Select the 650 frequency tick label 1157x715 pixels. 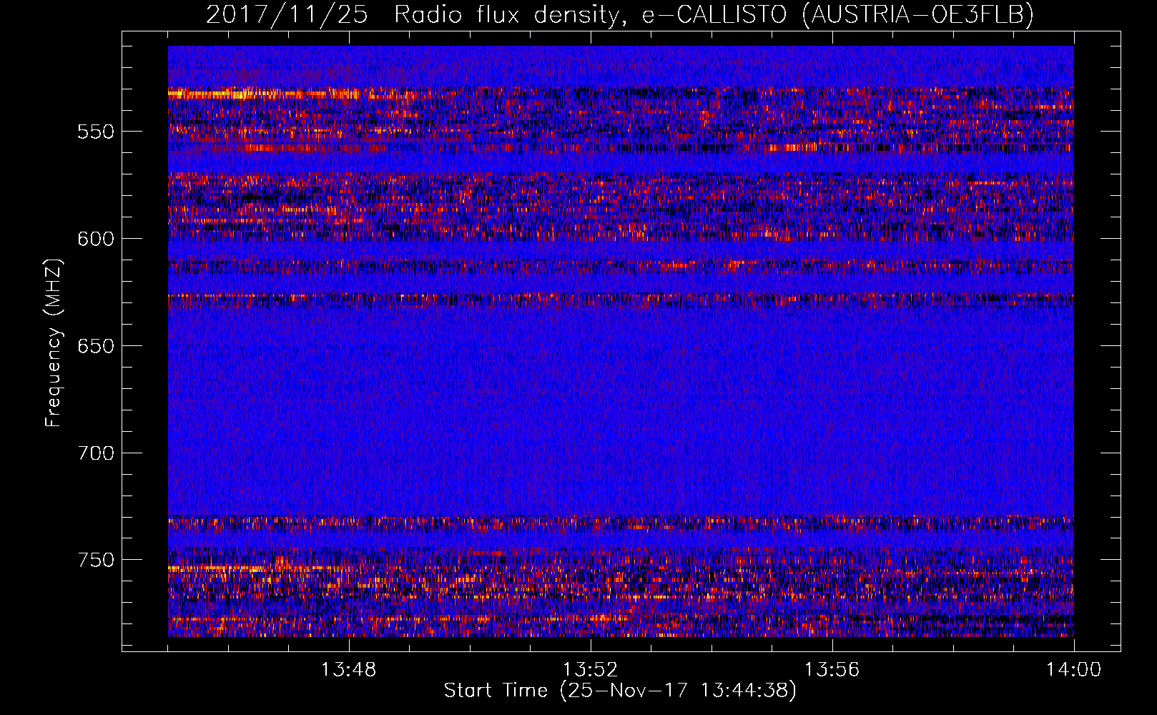click(x=96, y=346)
